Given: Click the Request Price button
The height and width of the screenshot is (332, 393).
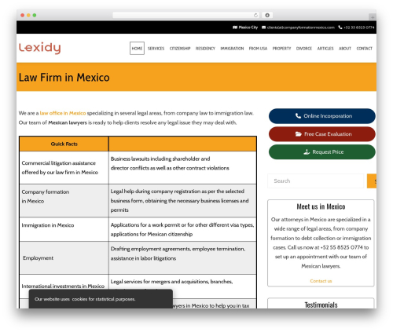Looking at the screenshot, I should click(322, 152).
